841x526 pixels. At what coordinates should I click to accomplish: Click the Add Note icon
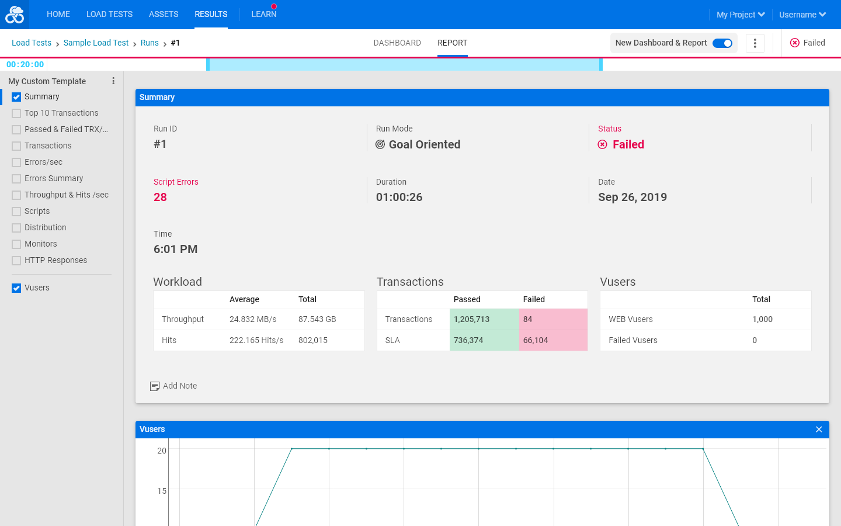pos(155,386)
